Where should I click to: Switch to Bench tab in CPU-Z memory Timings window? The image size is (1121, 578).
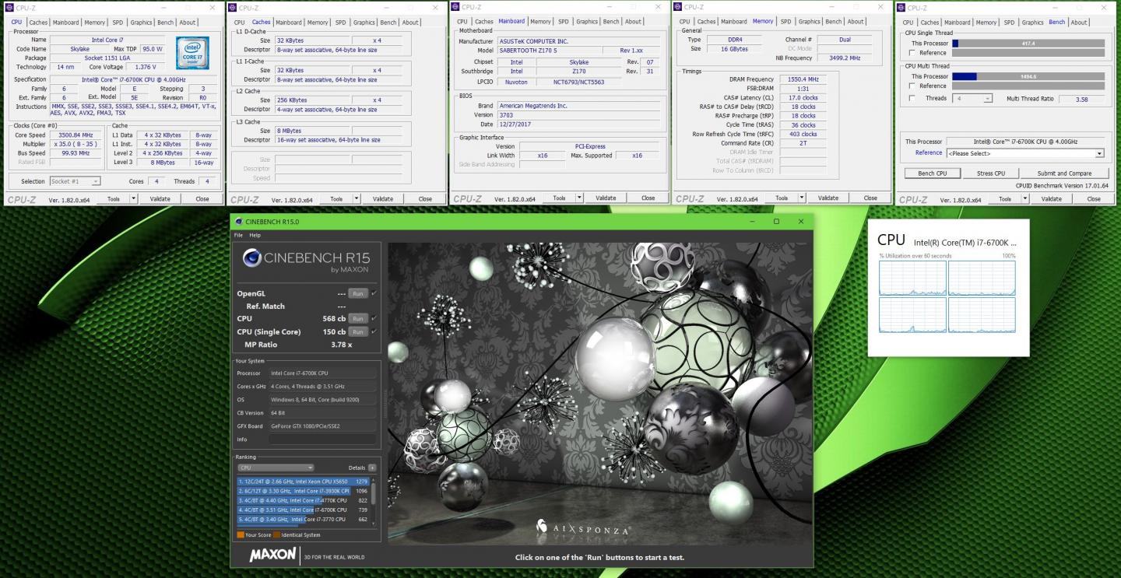834,22
